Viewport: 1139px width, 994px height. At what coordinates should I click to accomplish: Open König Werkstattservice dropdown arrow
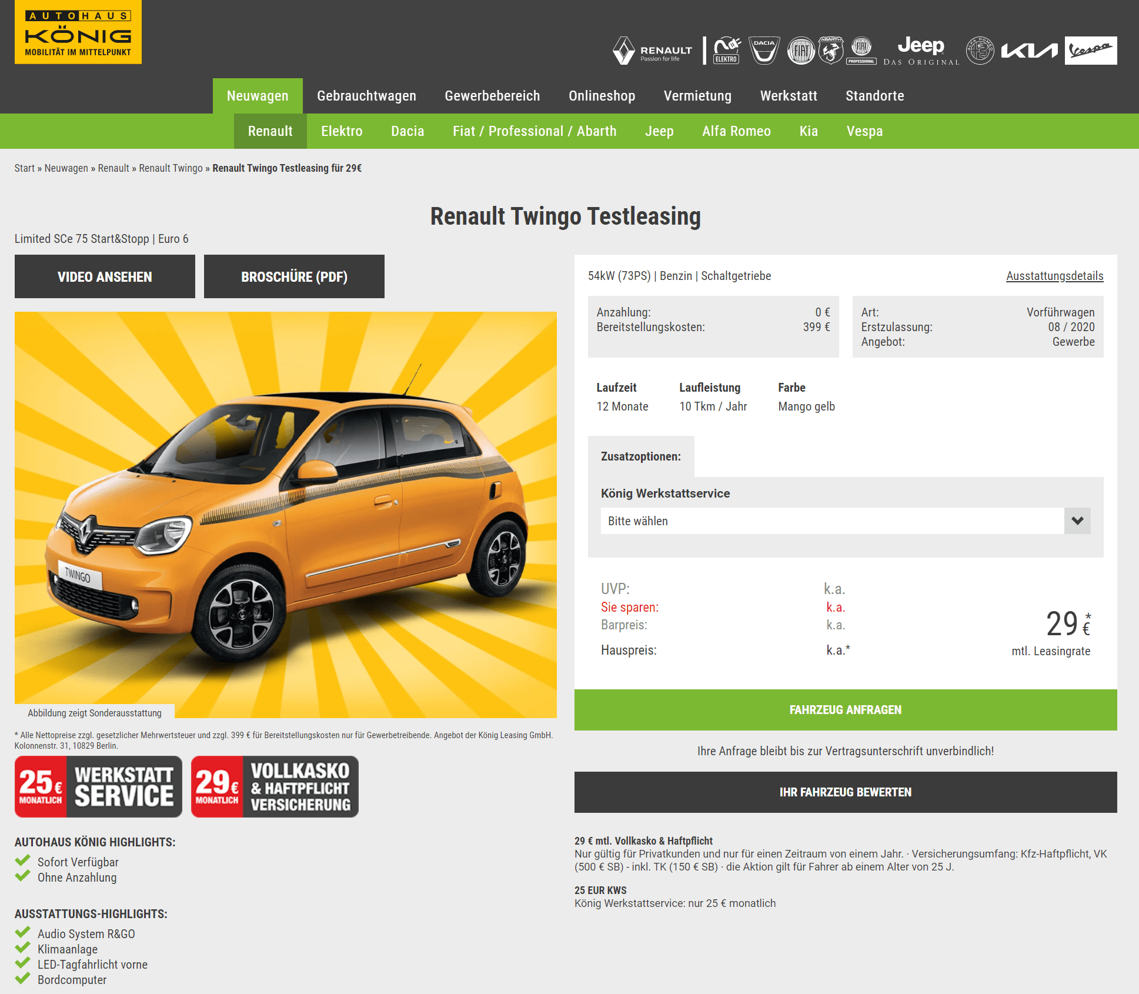click(x=1077, y=521)
